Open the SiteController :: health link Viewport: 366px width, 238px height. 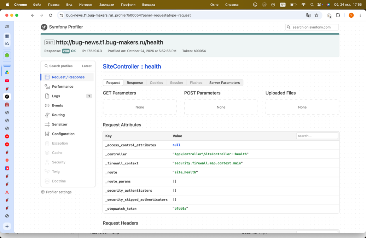coord(132,66)
